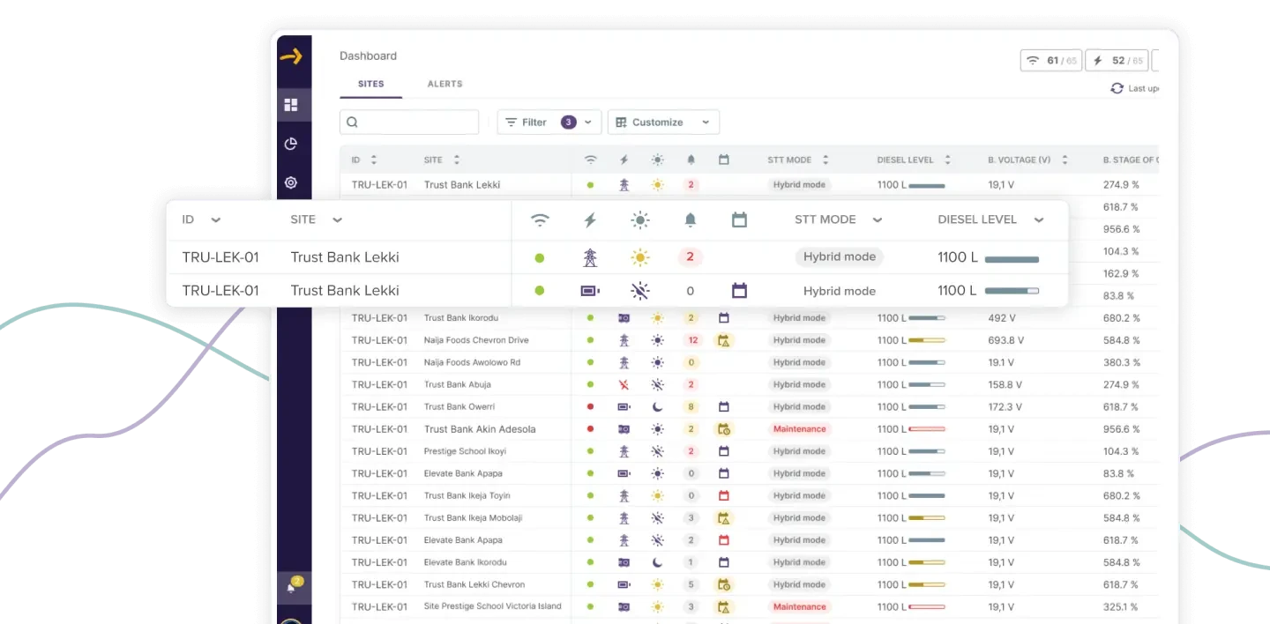Click the power bolt icon in enlarged header

coord(590,219)
